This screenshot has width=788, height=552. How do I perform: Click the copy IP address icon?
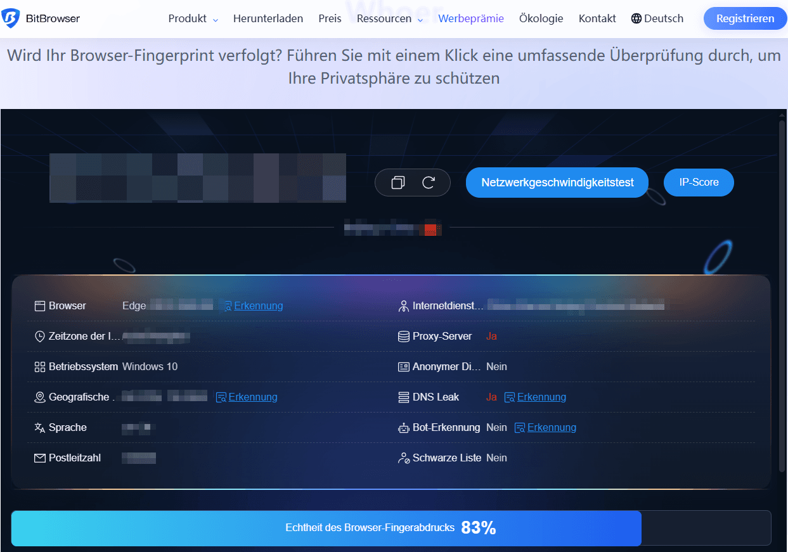coord(398,182)
